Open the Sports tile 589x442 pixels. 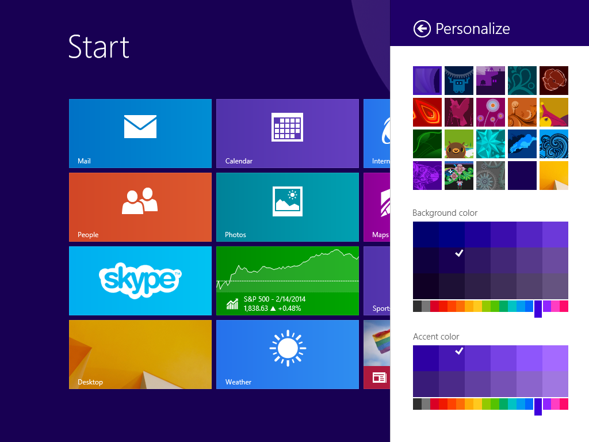tap(377, 281)
